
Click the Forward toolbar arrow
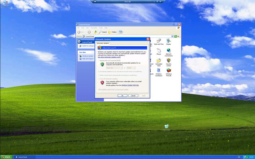89,32
